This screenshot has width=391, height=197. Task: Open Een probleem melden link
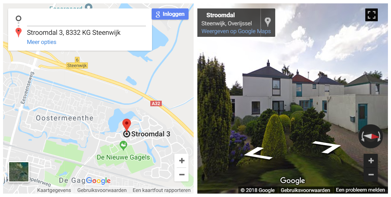360,190
